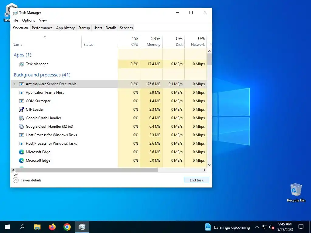Click the Background processes (41) heading
Viewport: 311px width, 233px height.
42,75
